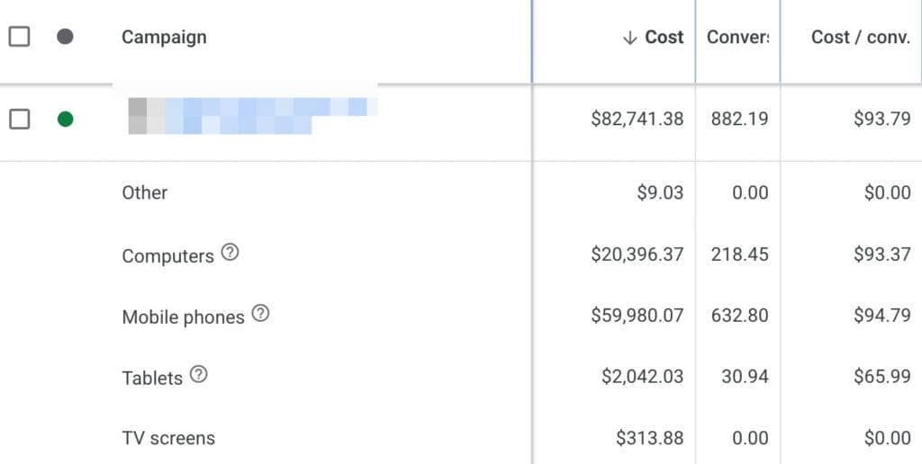Screen dimensions: 922x464
Task: Sort by the Cost column header
Action: click(x=664, y=37)
